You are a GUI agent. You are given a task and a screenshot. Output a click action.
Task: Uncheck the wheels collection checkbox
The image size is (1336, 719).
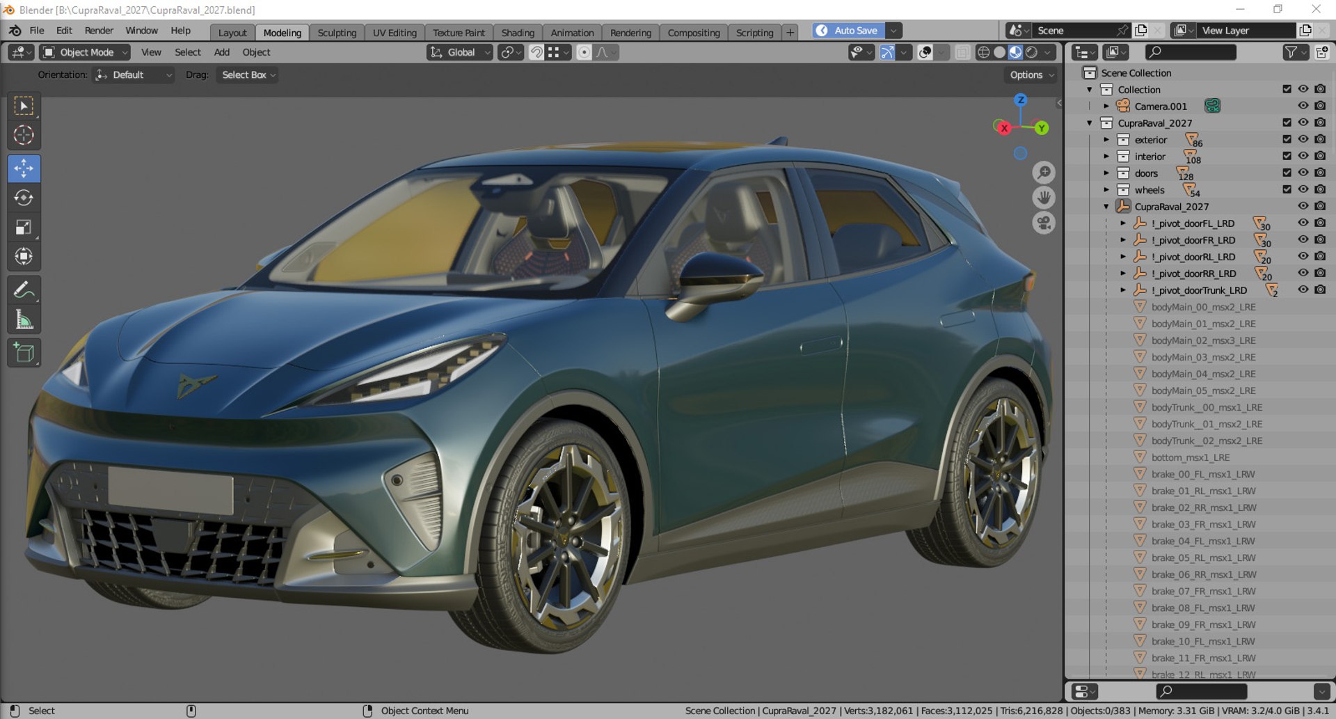tap(1287, 189)
